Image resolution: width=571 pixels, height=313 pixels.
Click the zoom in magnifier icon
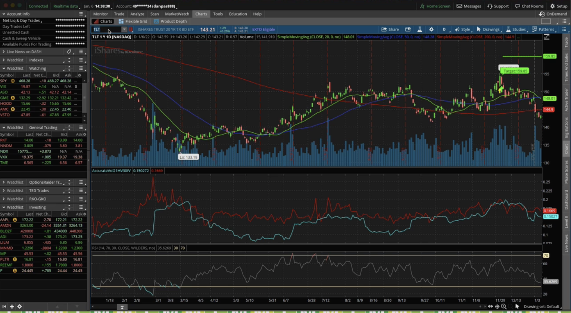[x=504, y=307]
